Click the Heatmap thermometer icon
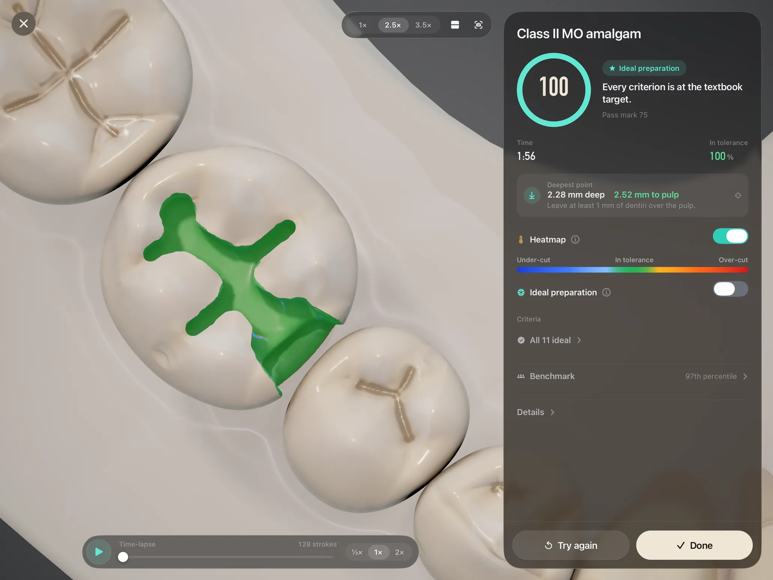Image resolution: width=773 pixels, height=580 pixels. (x=521, y=239)
